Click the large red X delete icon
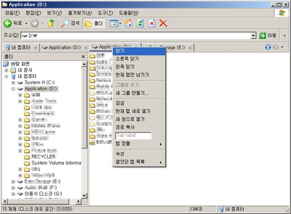This screenshot has height=214, width=291. click(163, 23)
